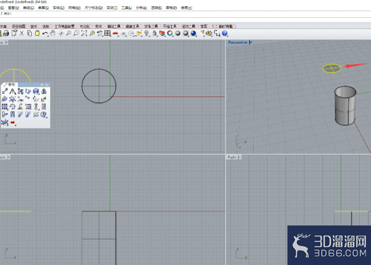Toggle the Lock objects padlock icon
Screen dimensions: 371x265
tap(154, 33)
